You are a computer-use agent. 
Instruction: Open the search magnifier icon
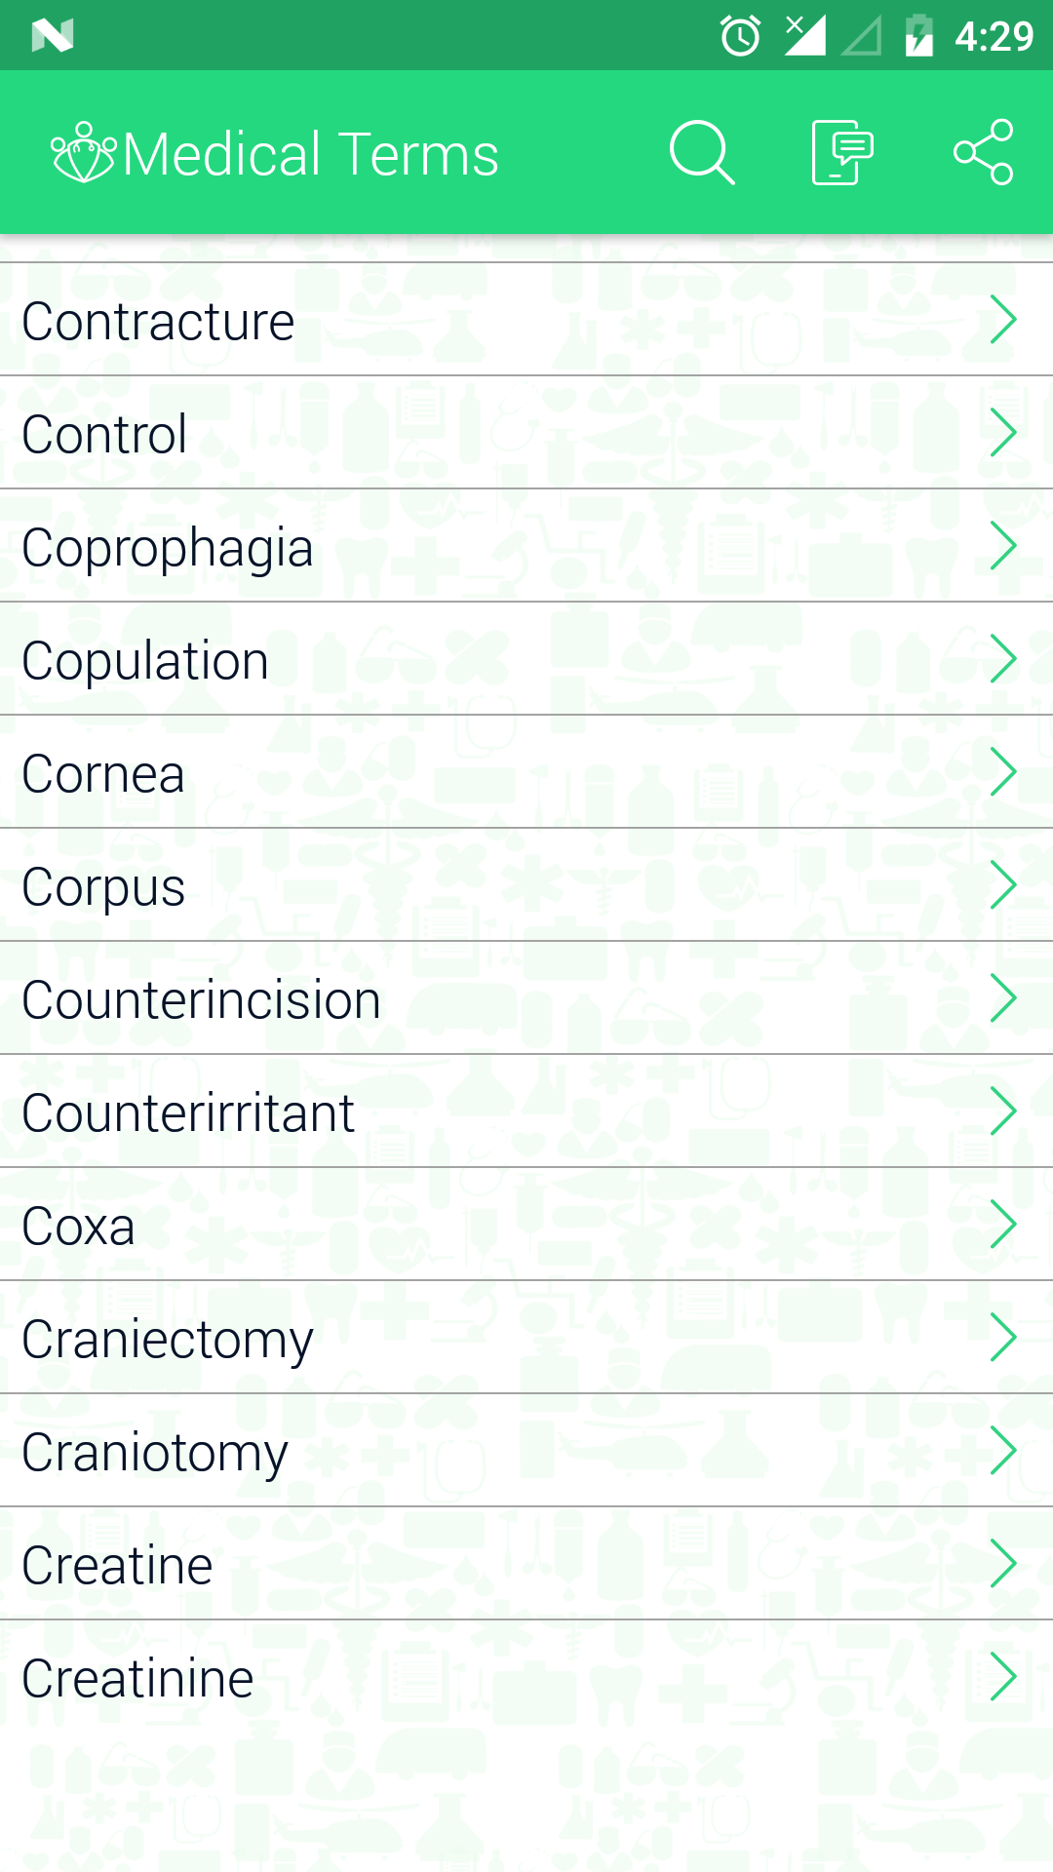point(702,153)
